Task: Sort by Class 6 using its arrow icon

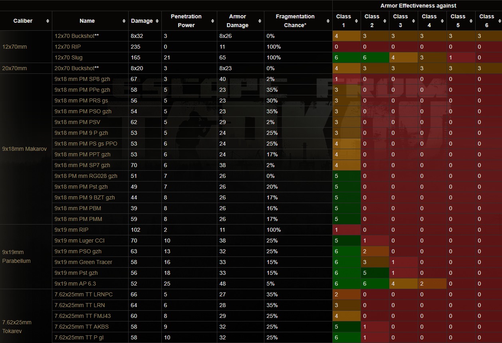Action: 499,21
